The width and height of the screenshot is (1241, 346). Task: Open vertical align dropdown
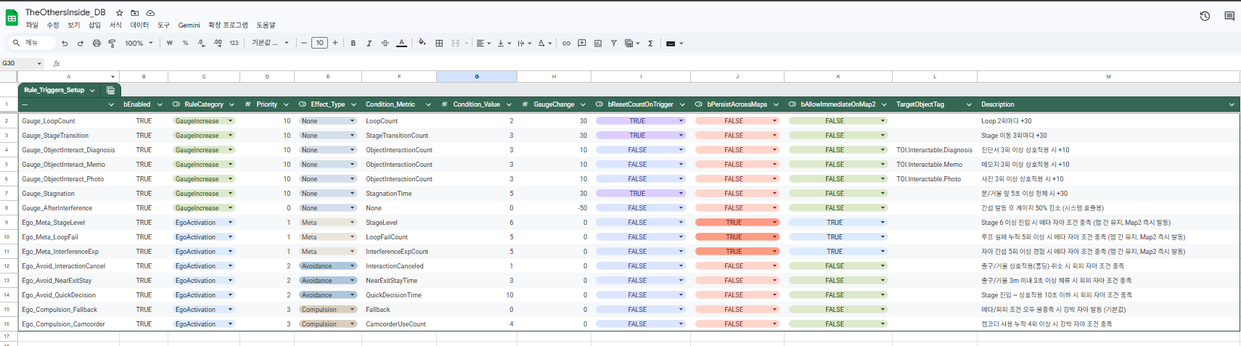point(504,44)
